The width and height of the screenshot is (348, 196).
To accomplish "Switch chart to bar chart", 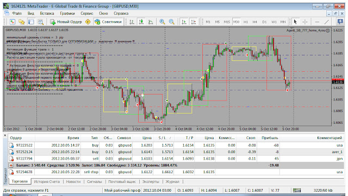I will click(x=132, y=22).
